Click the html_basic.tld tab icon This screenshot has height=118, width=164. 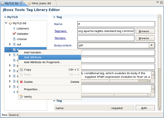pyautogui.click(x=30, y=3)
